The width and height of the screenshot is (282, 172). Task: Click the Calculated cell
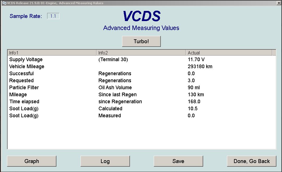click(111, 109)
